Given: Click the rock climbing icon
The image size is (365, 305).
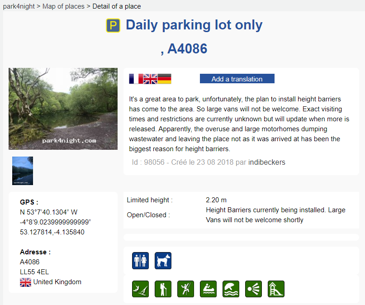Looking at the screenshot, I should click(x=185, y=289).
